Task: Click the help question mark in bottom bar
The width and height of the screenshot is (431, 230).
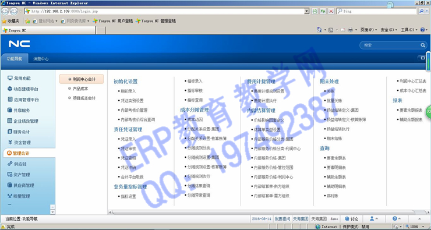Action: tap(395, 219)
